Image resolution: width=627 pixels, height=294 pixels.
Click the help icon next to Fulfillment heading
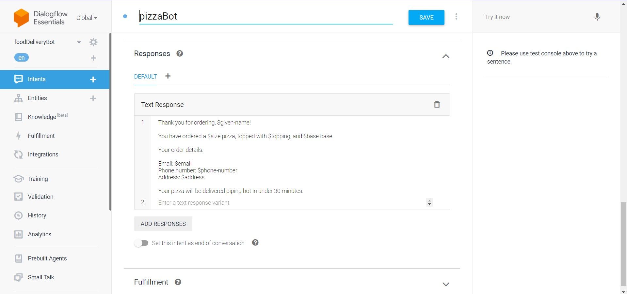[x=178, y=282]
